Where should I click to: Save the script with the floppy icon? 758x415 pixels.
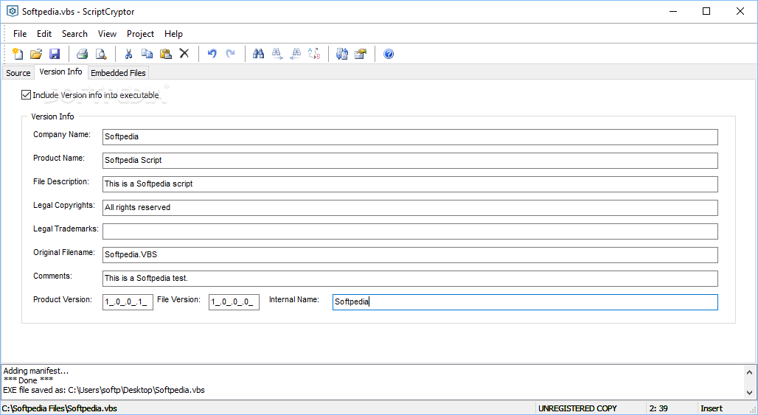pyautogui.click(x=55, y=54)
